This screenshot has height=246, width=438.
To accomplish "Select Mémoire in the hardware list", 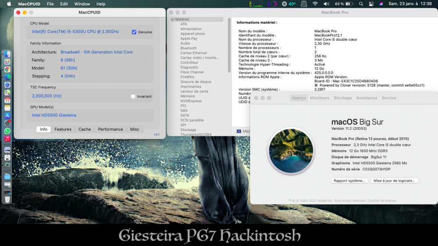I will (x=188, y=96).
